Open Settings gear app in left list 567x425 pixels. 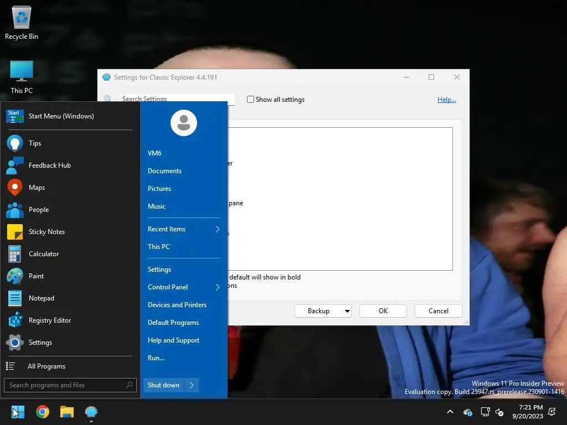point(69,342)
